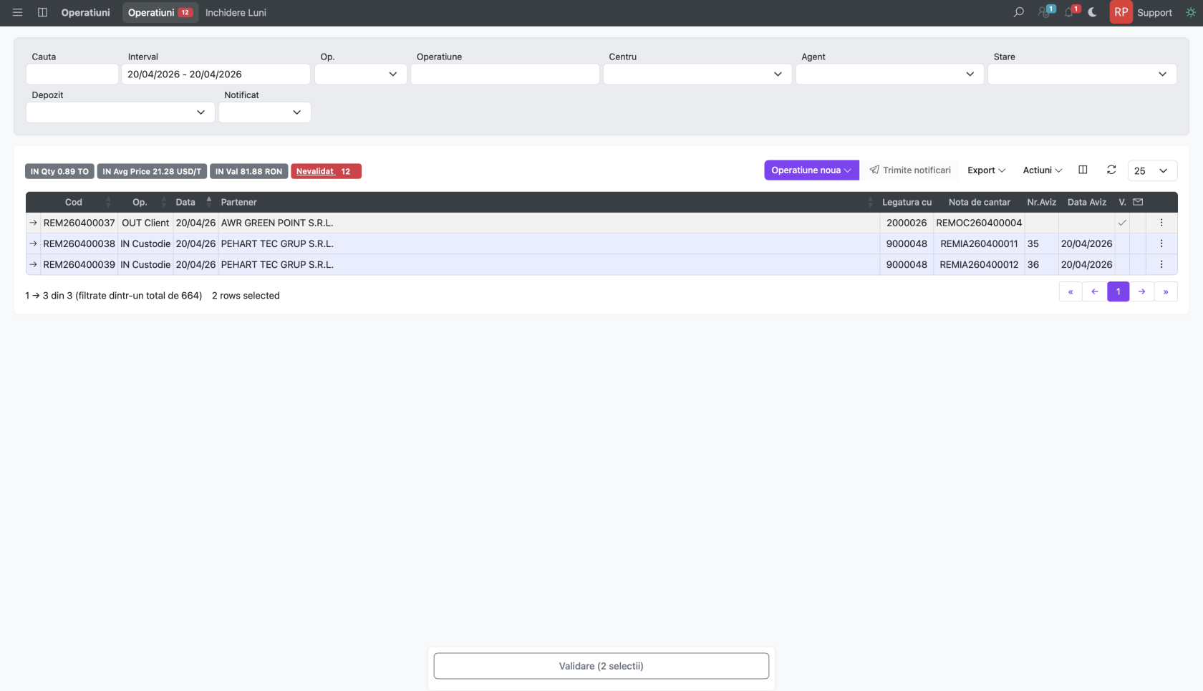Viewport: 1203px width, 691px height.
Task: Open the Export dropdown
Action: tap(986, 170)
